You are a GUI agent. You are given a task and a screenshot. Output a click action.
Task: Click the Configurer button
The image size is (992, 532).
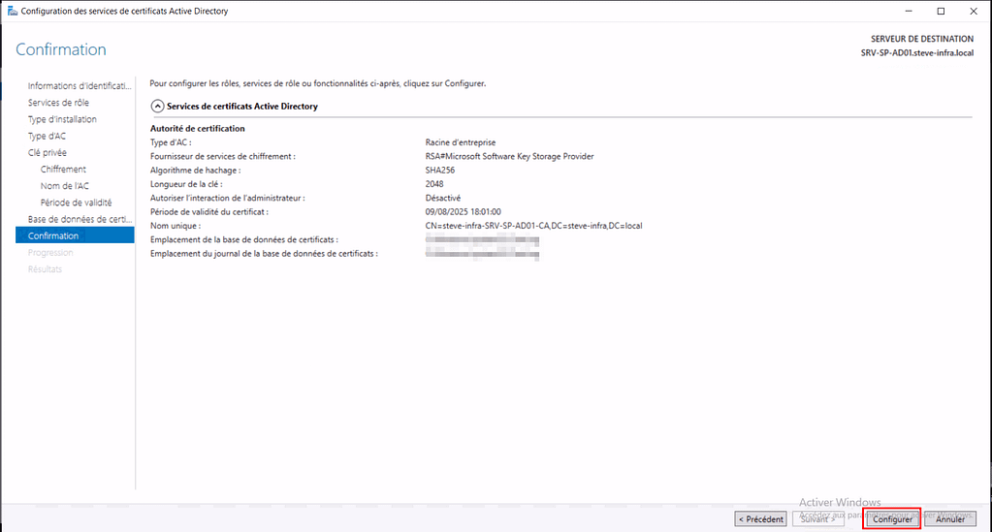tap(892, 519)
